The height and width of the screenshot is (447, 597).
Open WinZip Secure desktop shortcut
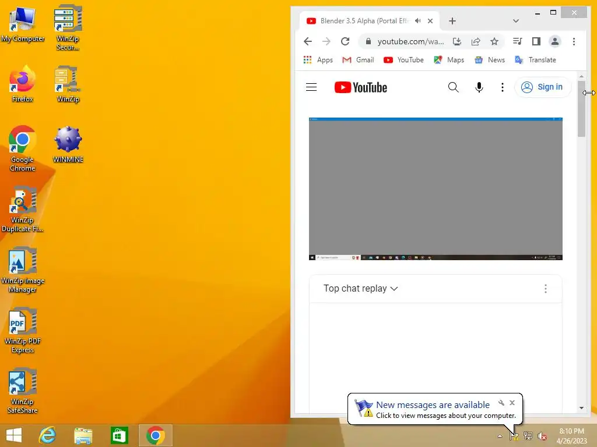(68, 27)
